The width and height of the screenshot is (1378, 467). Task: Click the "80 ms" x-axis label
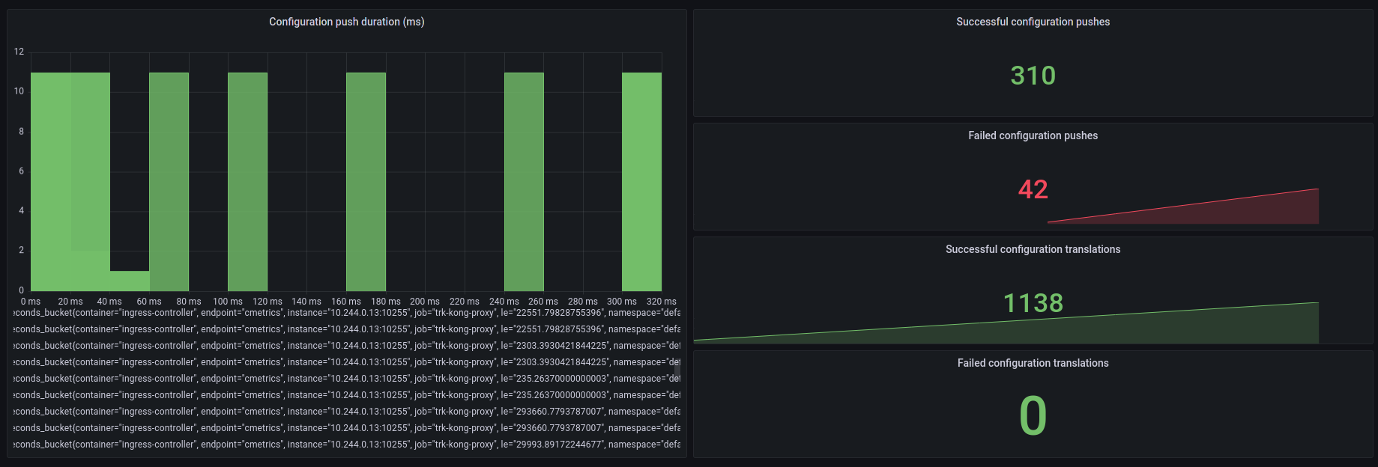[189, 302]
